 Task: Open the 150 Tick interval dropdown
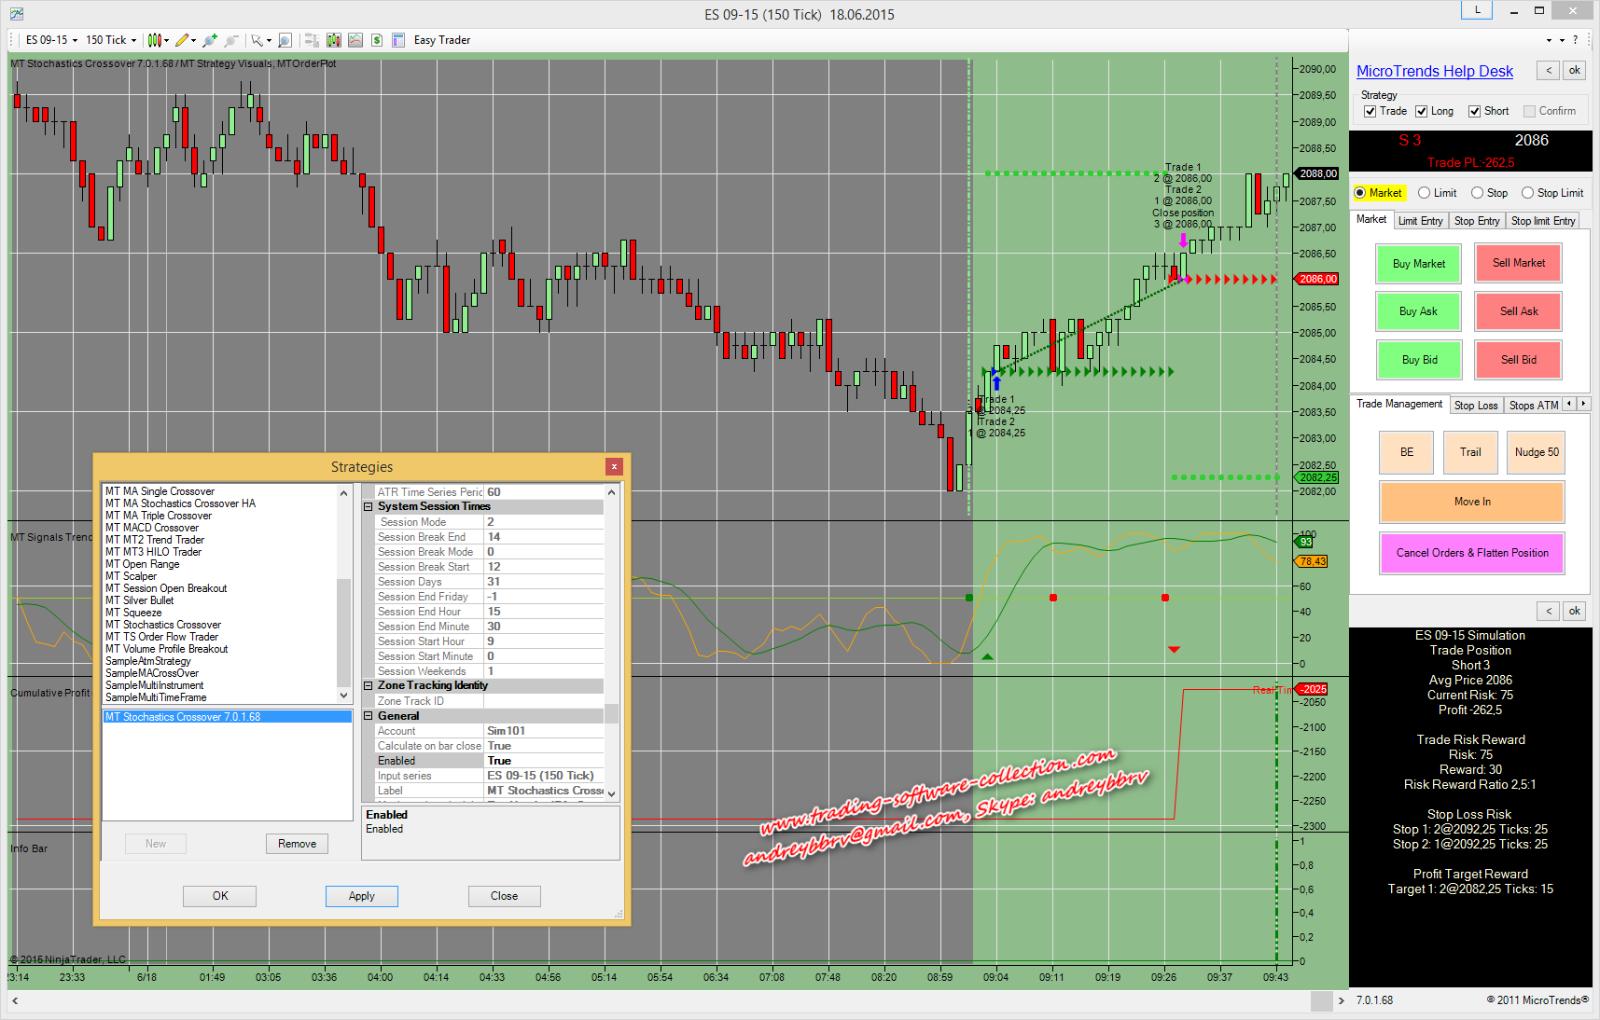coord(111,40)
